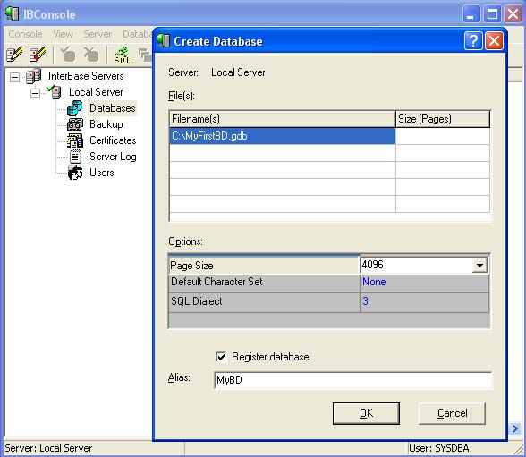Click the Disconnect database toolbar icon
The width and height of the screenshot is (526, 457).
[x=90, y=54]
